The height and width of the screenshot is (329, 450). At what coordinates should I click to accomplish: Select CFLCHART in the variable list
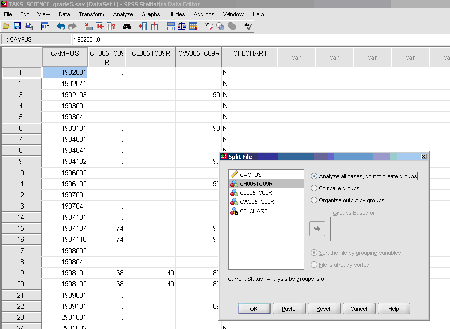pos(253,211)
